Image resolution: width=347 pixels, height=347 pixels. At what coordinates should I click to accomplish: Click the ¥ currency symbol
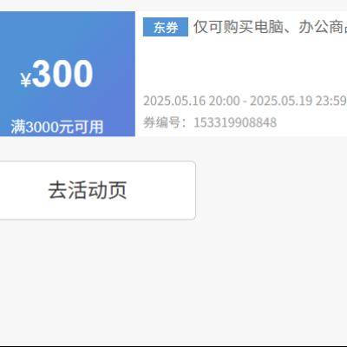click(x=25, y=80)
